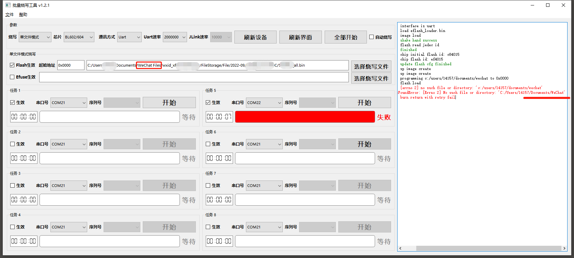Viewport: 574px width, 258px height.
Task: Click the 'FoundError: [Errno 2]' log line
Action: tap(481, 92)
